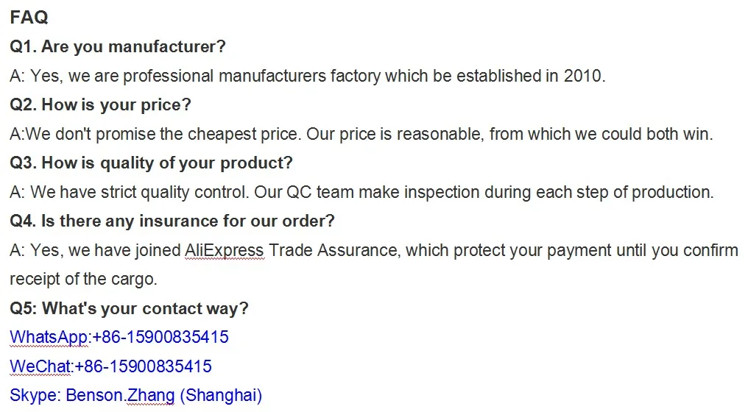Click the underlined Zhang word
Viewport: 748px width, 412px height.
[151, 396]
